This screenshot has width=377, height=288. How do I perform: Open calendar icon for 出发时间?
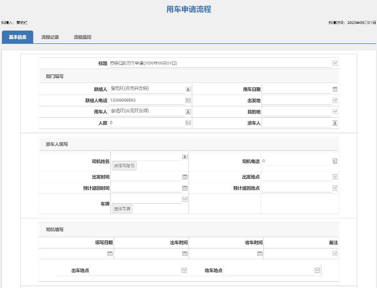click(x=185, y=177)
